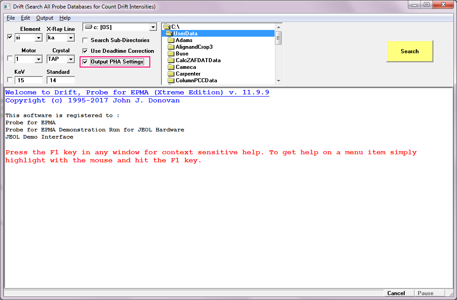The height and width of the screenshot is (300, 457).
Task: Uncheck Output PHA Settings option
Action: click(x=85, y=62)
